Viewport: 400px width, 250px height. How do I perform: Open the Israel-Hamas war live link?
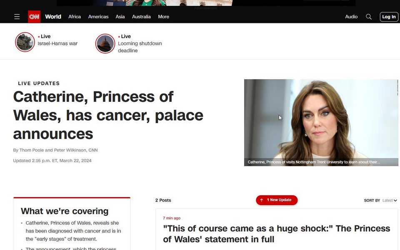click(x=57, y=43)
